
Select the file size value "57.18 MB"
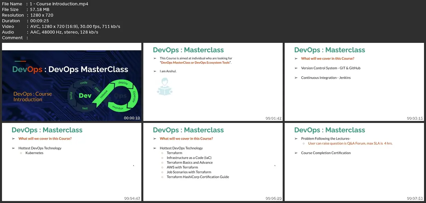pyautogui.click(x=40, y=10)
